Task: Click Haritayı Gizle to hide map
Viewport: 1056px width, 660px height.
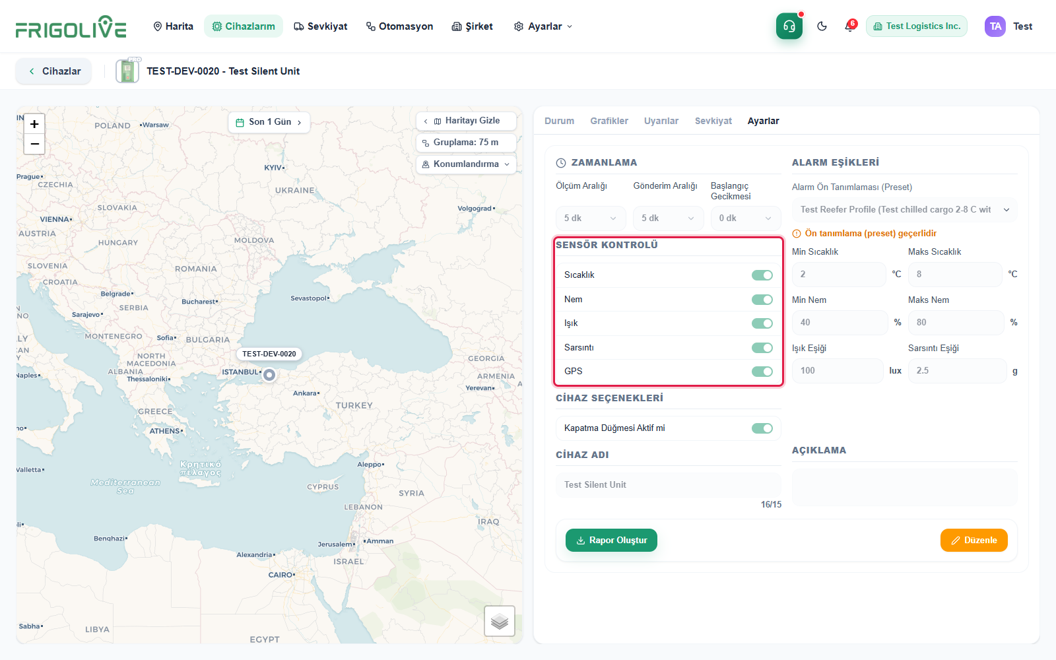Action: click(x=467, y=121)
